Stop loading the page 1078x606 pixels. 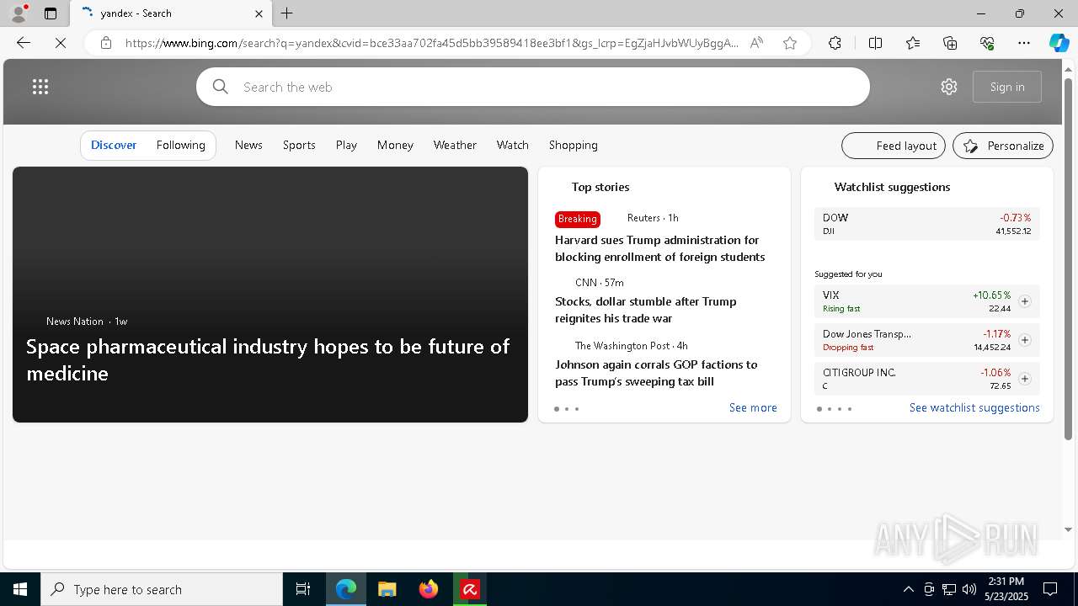(61, 43)
